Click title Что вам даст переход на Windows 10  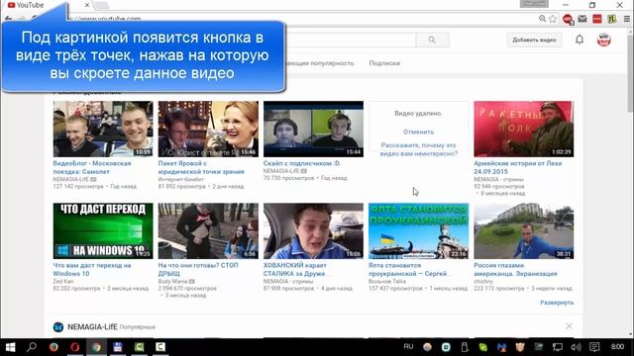pos(92,270)
